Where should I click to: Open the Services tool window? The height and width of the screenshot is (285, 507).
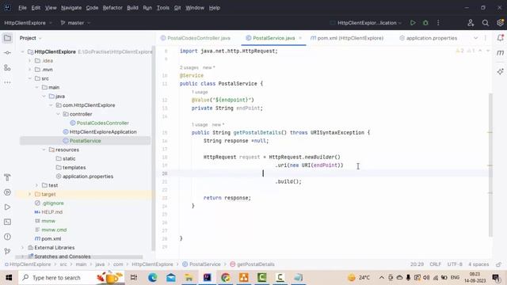7,192
